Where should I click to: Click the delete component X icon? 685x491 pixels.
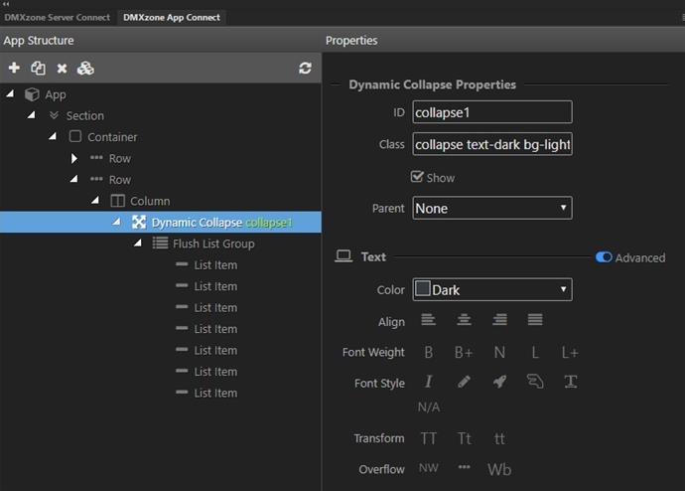pos(62,69)
